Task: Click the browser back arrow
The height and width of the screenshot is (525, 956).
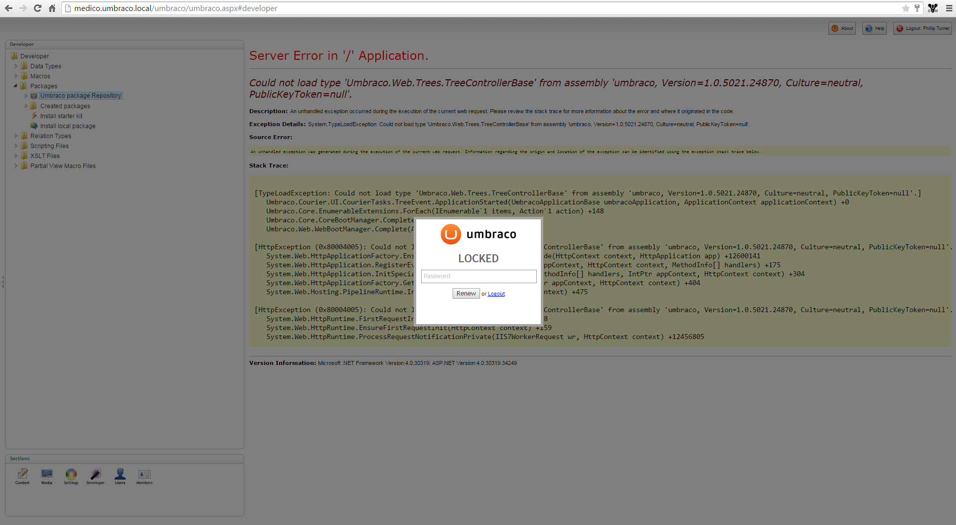Action: coord(9,8)
